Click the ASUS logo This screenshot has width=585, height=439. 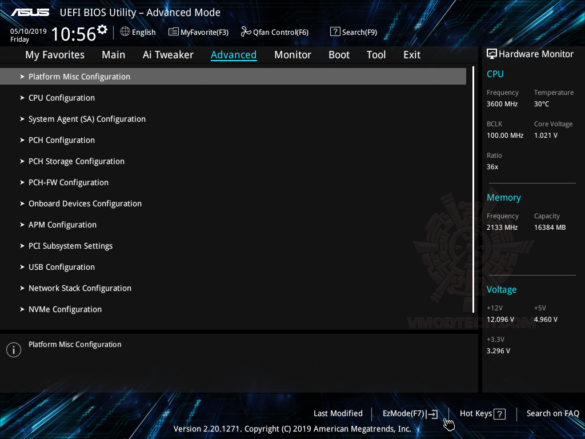(30, 13)
